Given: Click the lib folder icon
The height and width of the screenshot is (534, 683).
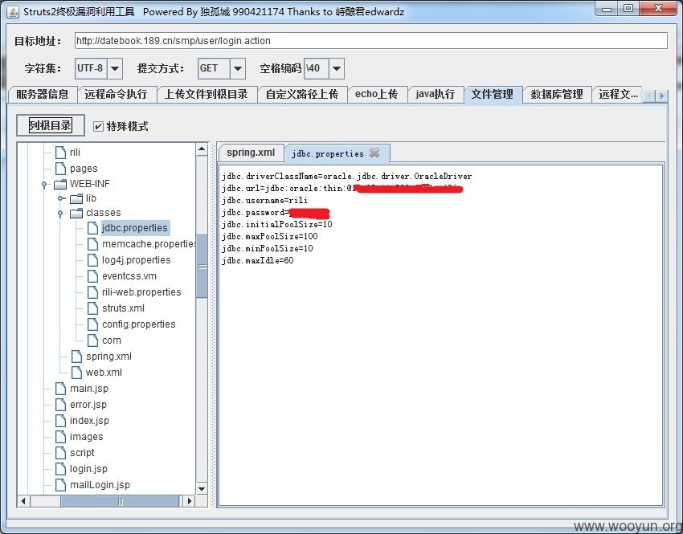Looking at the screenshot, I should [x=76, y=198].
